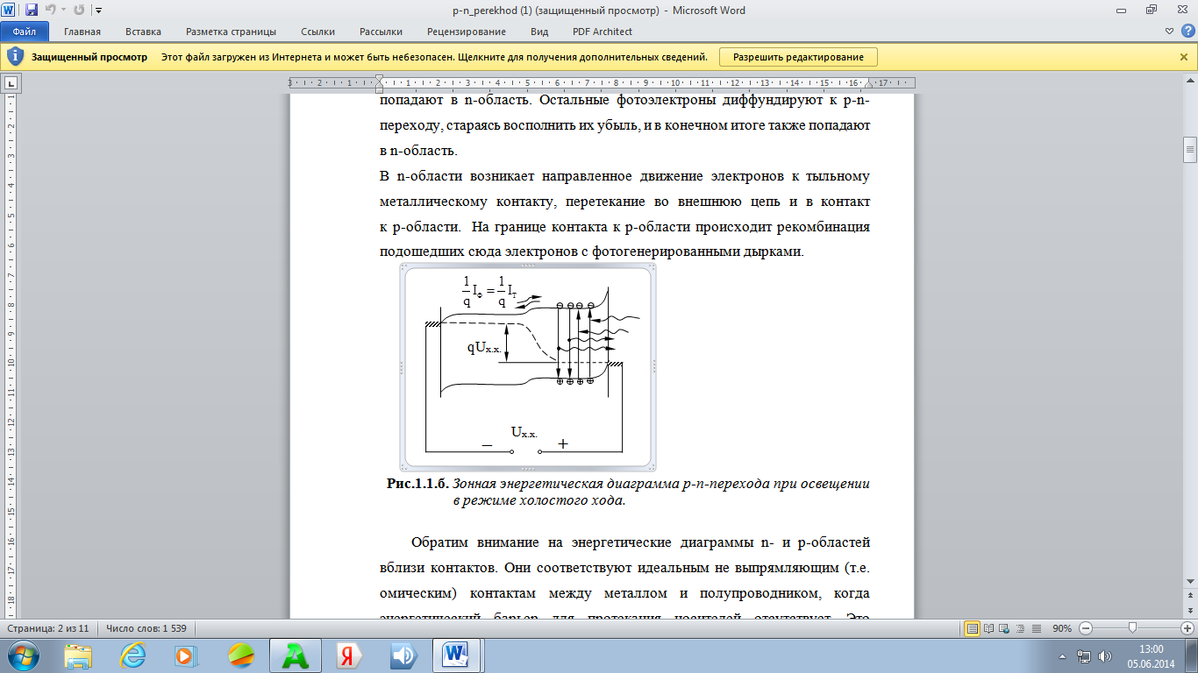Open the Разметка страницы tab
Screen dimensions: 1198x673
click(x=232, y=32)
